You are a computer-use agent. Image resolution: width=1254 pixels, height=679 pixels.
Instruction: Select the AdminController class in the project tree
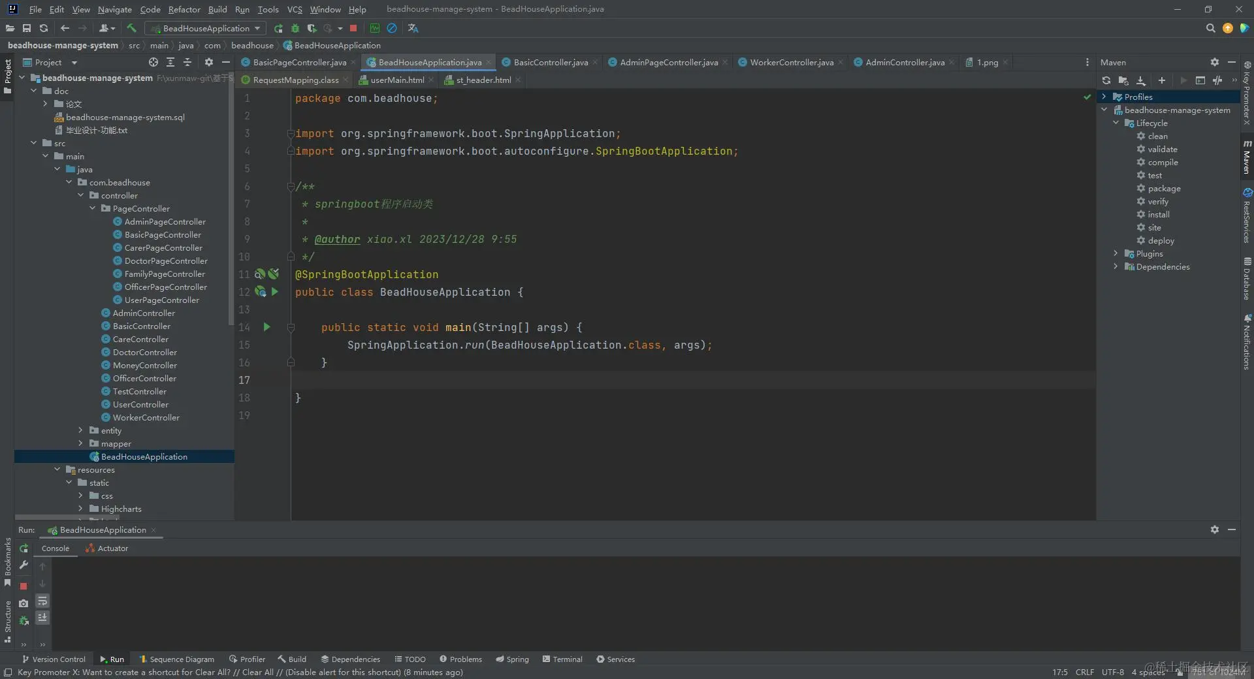click(x=144, y=313)
